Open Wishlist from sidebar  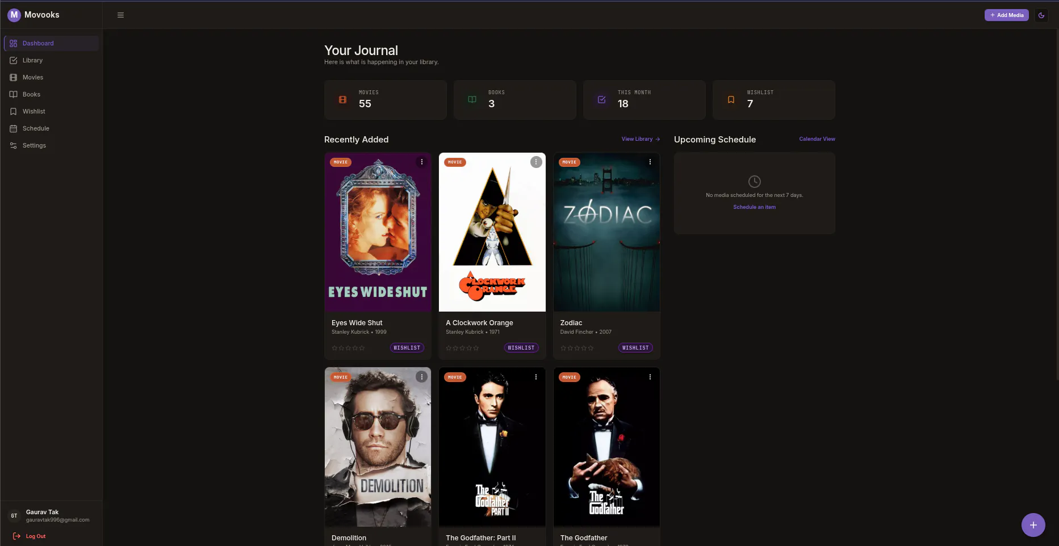pos(51,111)
